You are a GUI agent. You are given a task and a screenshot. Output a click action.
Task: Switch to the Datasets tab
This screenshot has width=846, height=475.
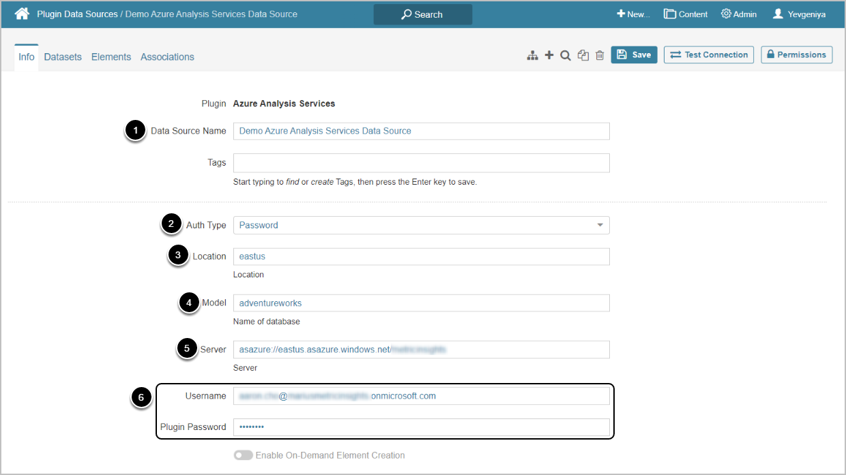(x=63, y=57)
